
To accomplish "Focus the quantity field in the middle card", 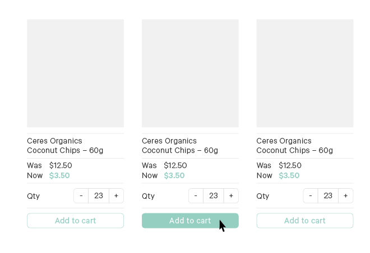I will click(213, 196).
